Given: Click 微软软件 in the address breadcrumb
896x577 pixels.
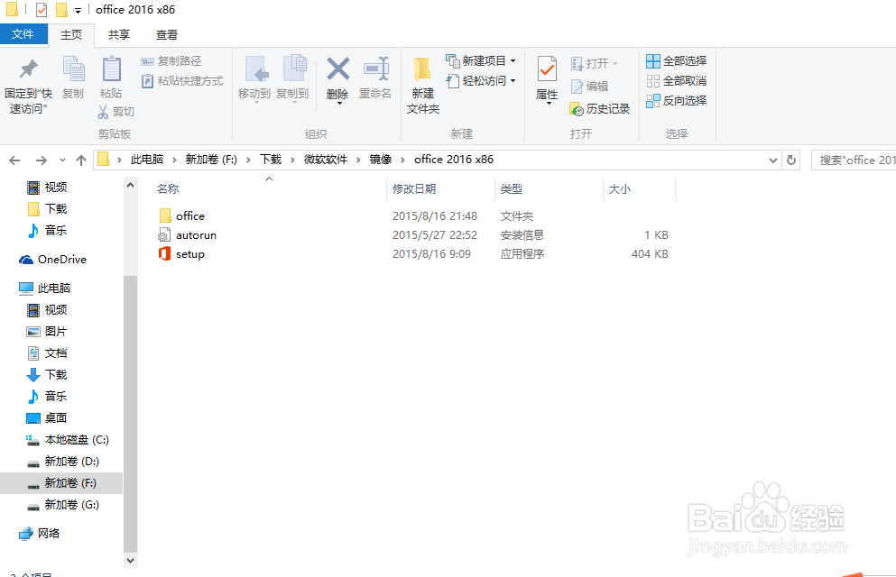Looking at the screenshot, I should click(x=325, y=160).
